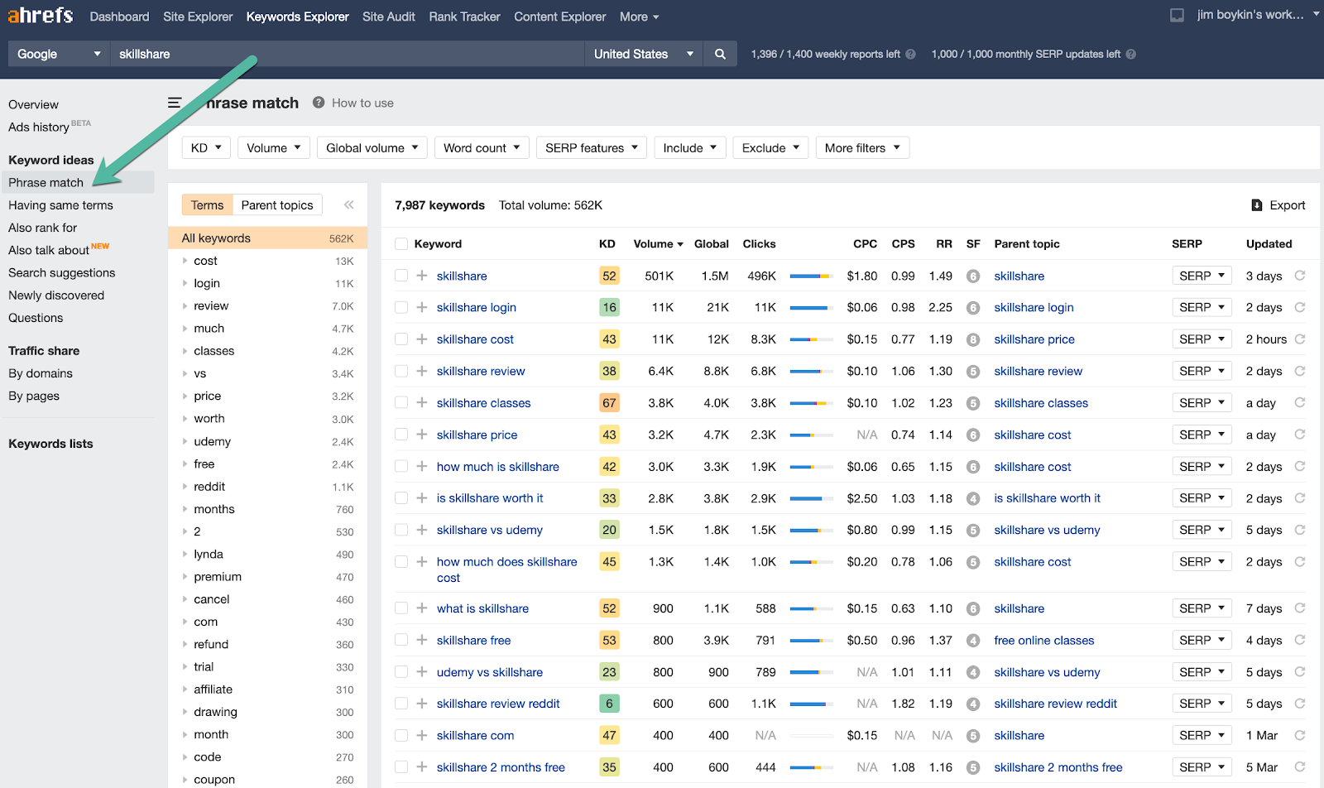Check the skillshare 2 months free checkbox
The image size is (1324, 788).
pyautogui.click(x=401, y=767)
